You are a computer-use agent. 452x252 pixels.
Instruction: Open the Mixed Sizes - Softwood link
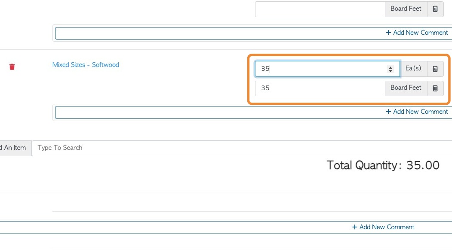click(86, 65)
